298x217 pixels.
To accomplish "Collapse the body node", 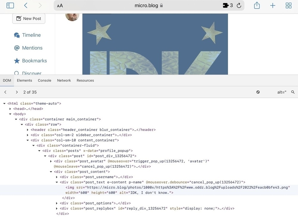I will click(x=10, y=114).
